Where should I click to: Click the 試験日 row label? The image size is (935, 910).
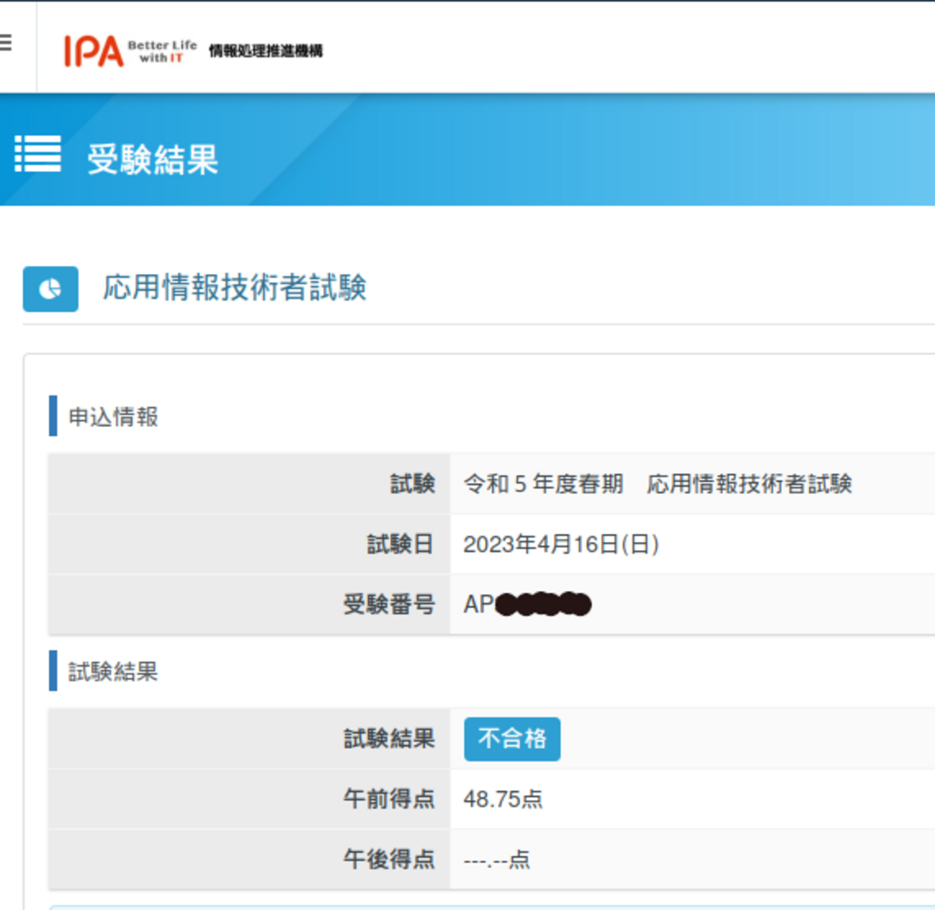point(401,544)
